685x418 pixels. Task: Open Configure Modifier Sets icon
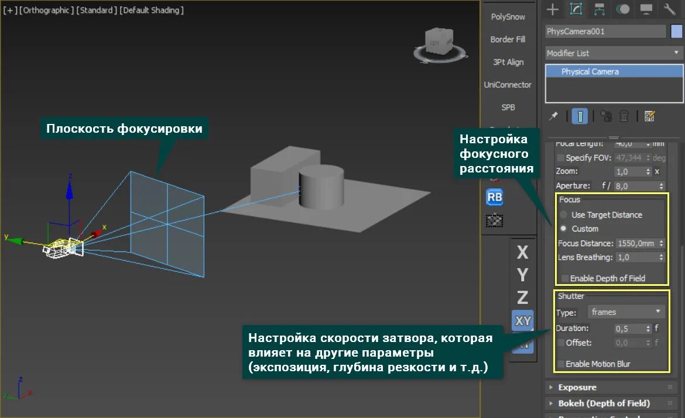click(x=650, y=116)
